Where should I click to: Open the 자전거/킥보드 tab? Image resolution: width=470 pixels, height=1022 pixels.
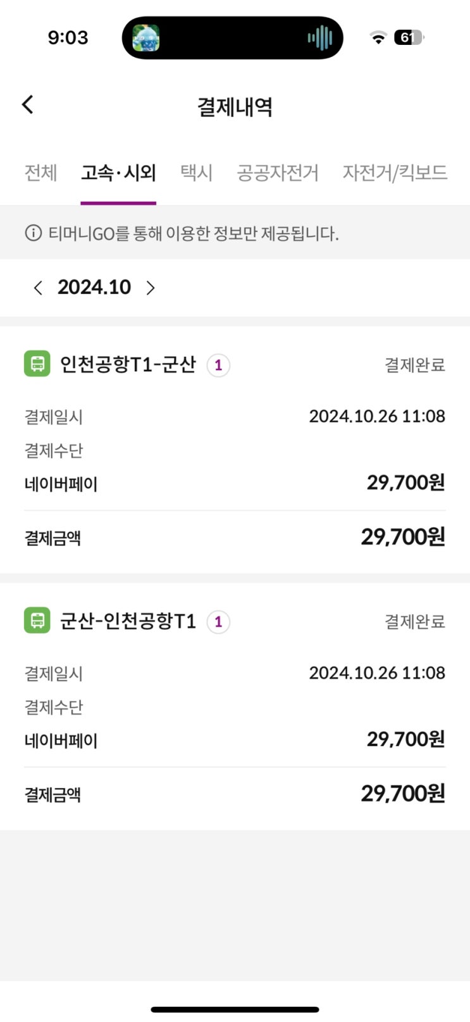pos(395,173)
